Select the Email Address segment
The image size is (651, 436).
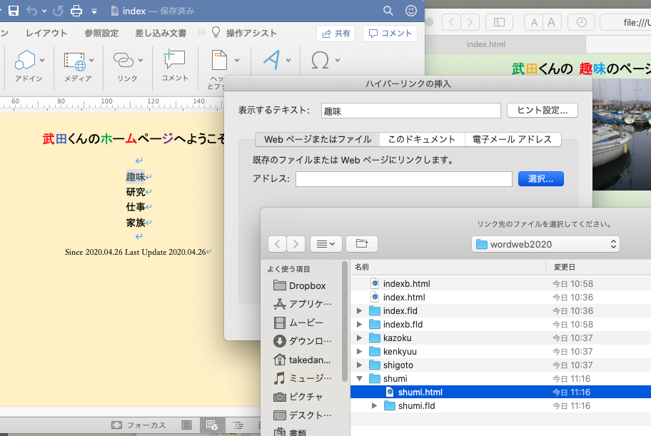(x=513, y=139)
